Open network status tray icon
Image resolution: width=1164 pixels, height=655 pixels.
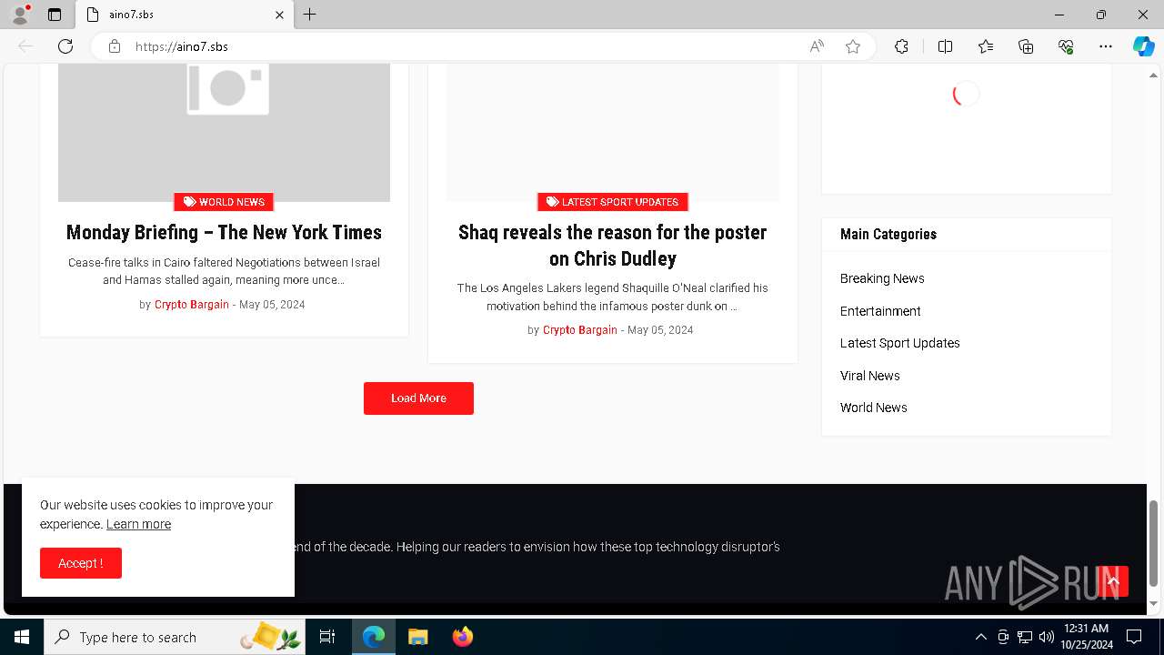(x=1025, y=637)
